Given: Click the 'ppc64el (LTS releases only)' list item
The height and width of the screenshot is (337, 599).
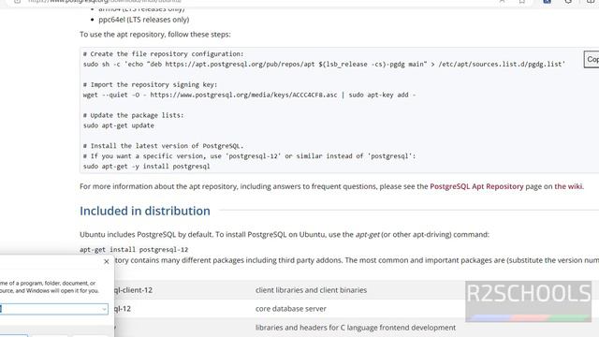Looking at the screenshot, I should tap(143, 20).
